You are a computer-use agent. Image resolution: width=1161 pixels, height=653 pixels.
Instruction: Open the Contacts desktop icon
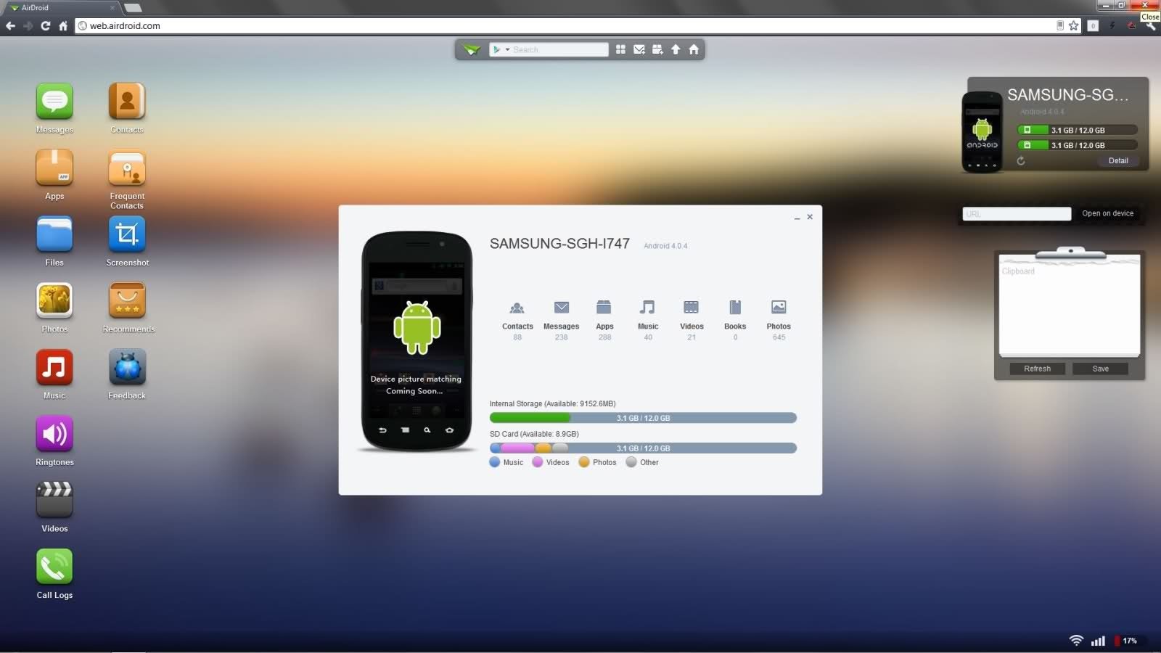click(x=127, y=102)
